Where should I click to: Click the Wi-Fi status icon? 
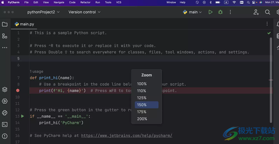pos(234,2)
